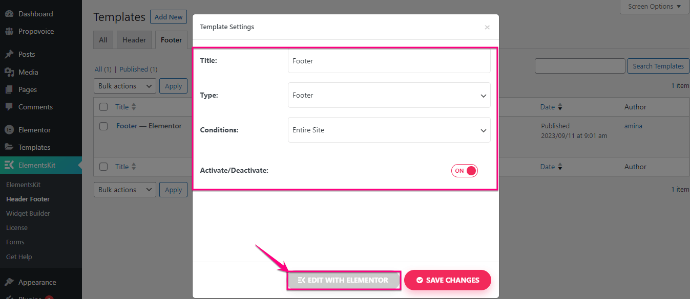Click the Media library icon
The height and width of the screenshot is (299, 690).
[9, 72]
